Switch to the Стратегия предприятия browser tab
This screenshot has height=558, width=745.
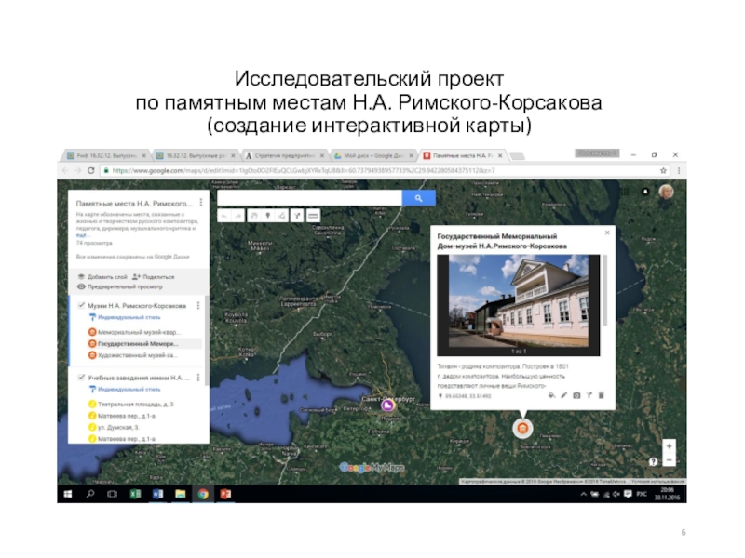click(x=284, y=155)
